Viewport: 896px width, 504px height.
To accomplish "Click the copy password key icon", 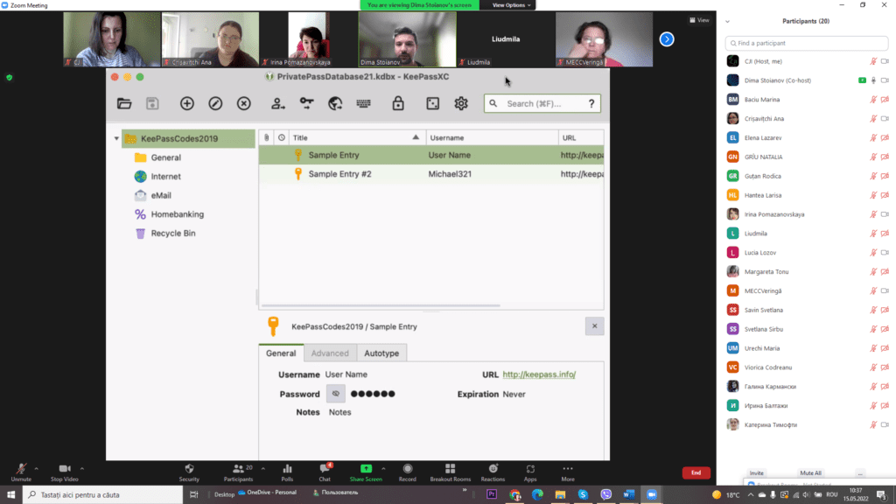I will pyautogui.click(x=306, y=103).
